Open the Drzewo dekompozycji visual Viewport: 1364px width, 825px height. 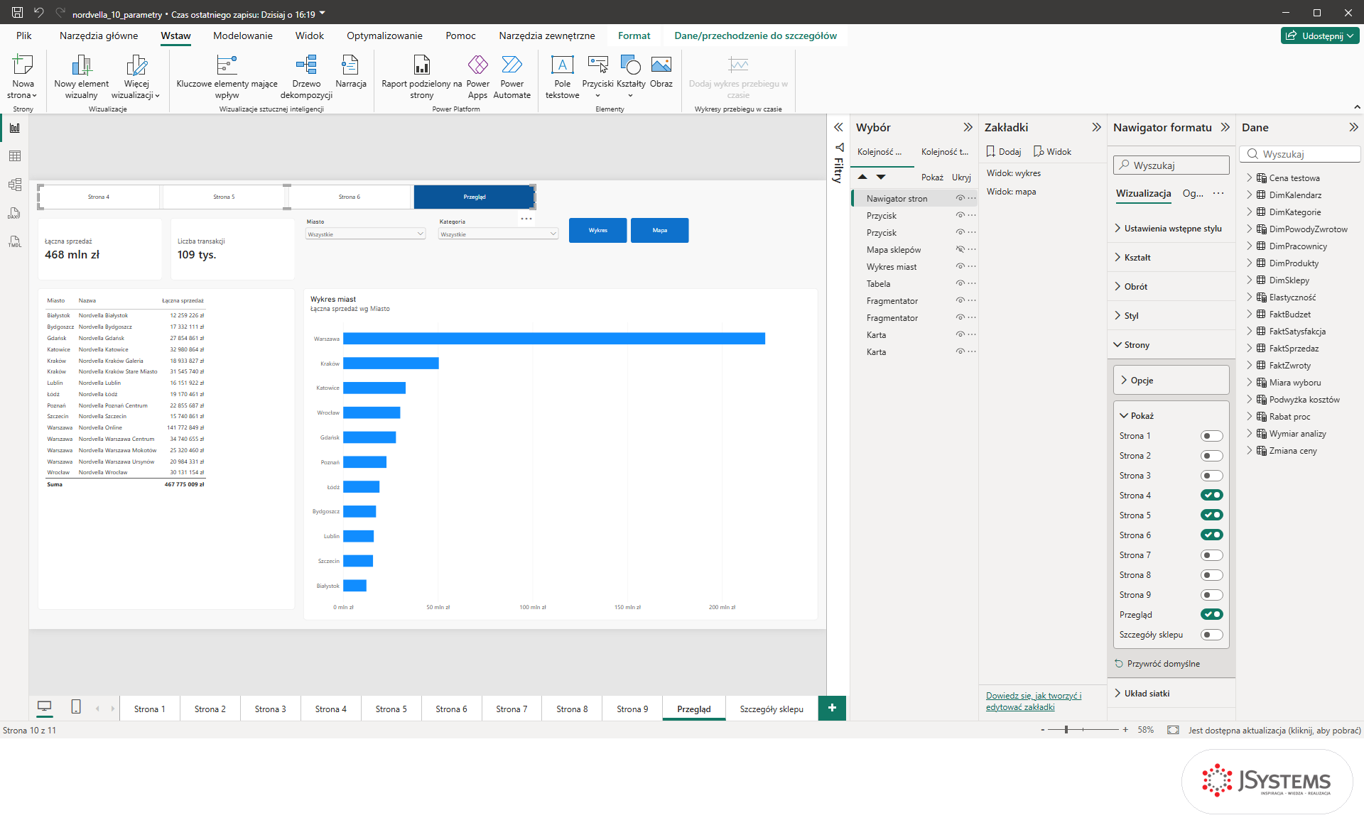tap(306, 77)
